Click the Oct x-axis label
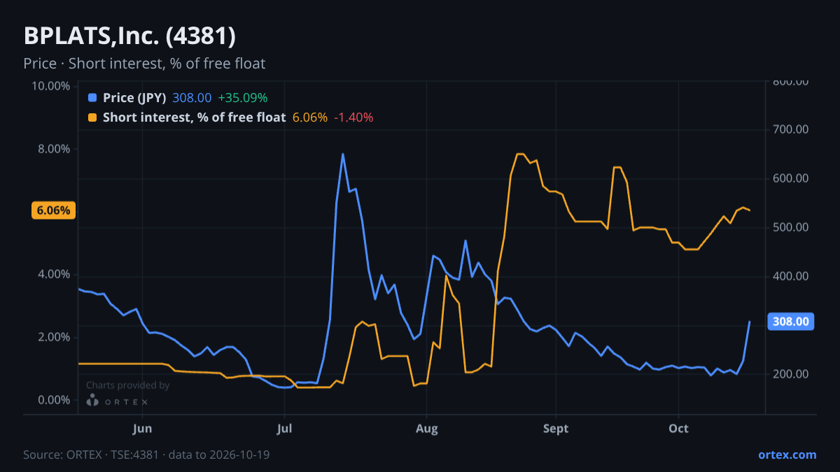 click(x=679, y=428)
